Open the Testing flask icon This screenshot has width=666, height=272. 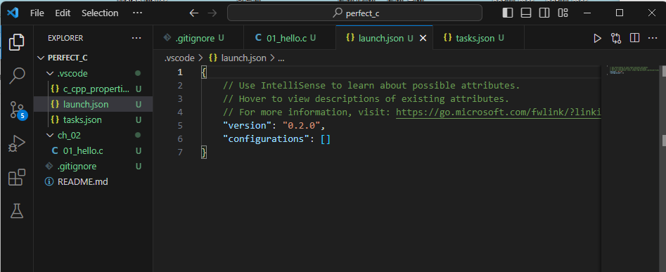click(17, 211)
